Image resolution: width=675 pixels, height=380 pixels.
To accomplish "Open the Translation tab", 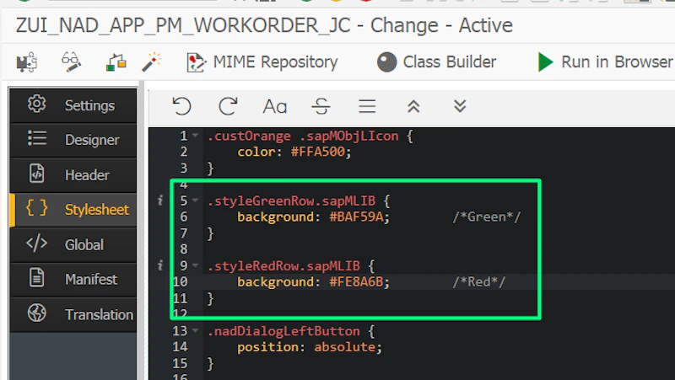I will (73, 314).
